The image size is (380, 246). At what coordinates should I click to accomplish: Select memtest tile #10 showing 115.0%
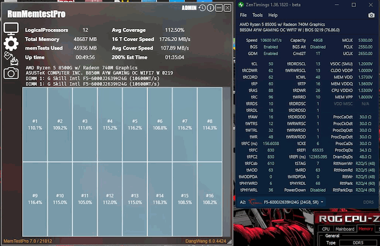[60, 199]
